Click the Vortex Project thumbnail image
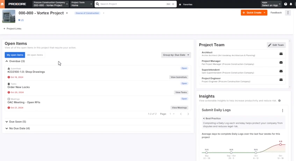The height and width of the screenshot is (161, 296). (9, 16)
